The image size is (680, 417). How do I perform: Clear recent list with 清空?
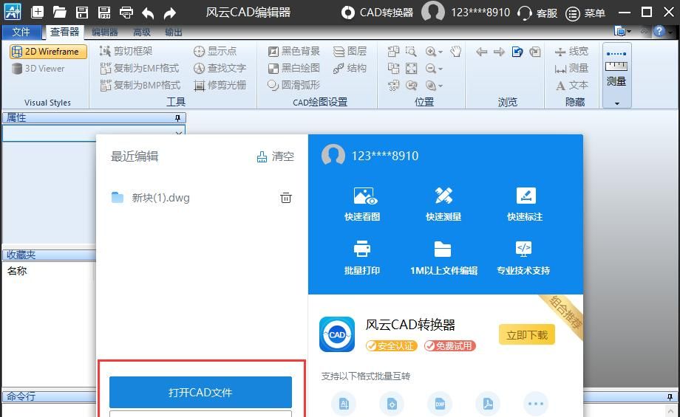pyautogui.click(x=276, y=156)
